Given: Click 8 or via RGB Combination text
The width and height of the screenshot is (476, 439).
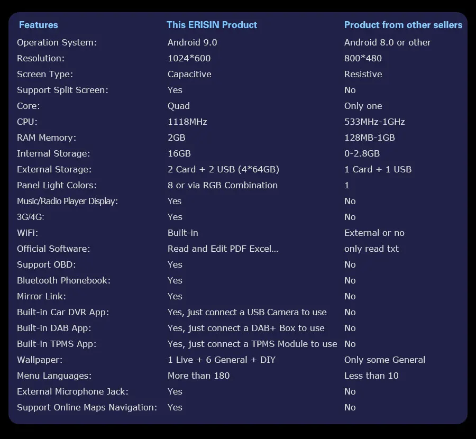Looking at the screenshot, I should [223, 185].
